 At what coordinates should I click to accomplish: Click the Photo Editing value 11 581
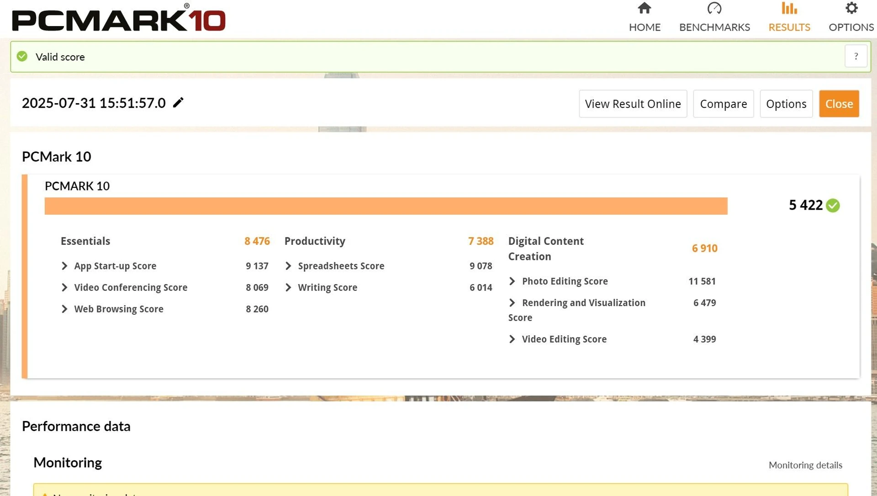pos(702,281)
